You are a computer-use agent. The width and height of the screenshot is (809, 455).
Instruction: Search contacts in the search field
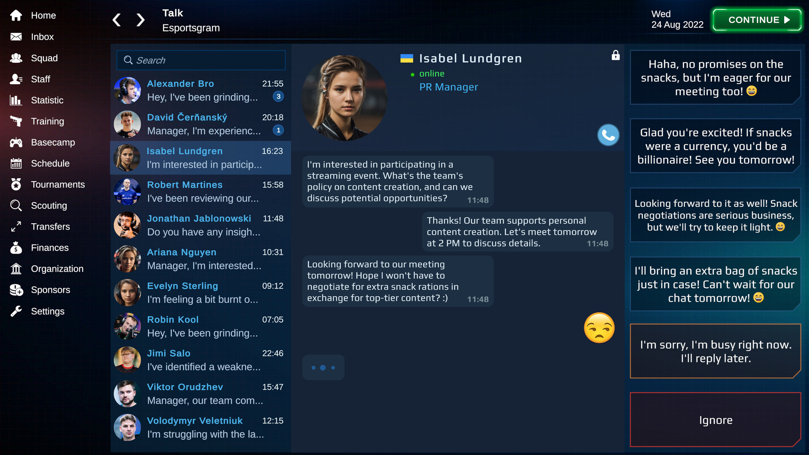click(x=203, y=60)
